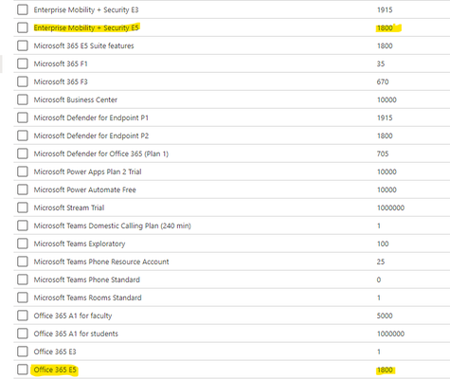Image resolution: width=450 pixels, height=379 pixels.
Task: Select the Microsoft 365 F3 checkbox
Action: click(x=23, y=81)
